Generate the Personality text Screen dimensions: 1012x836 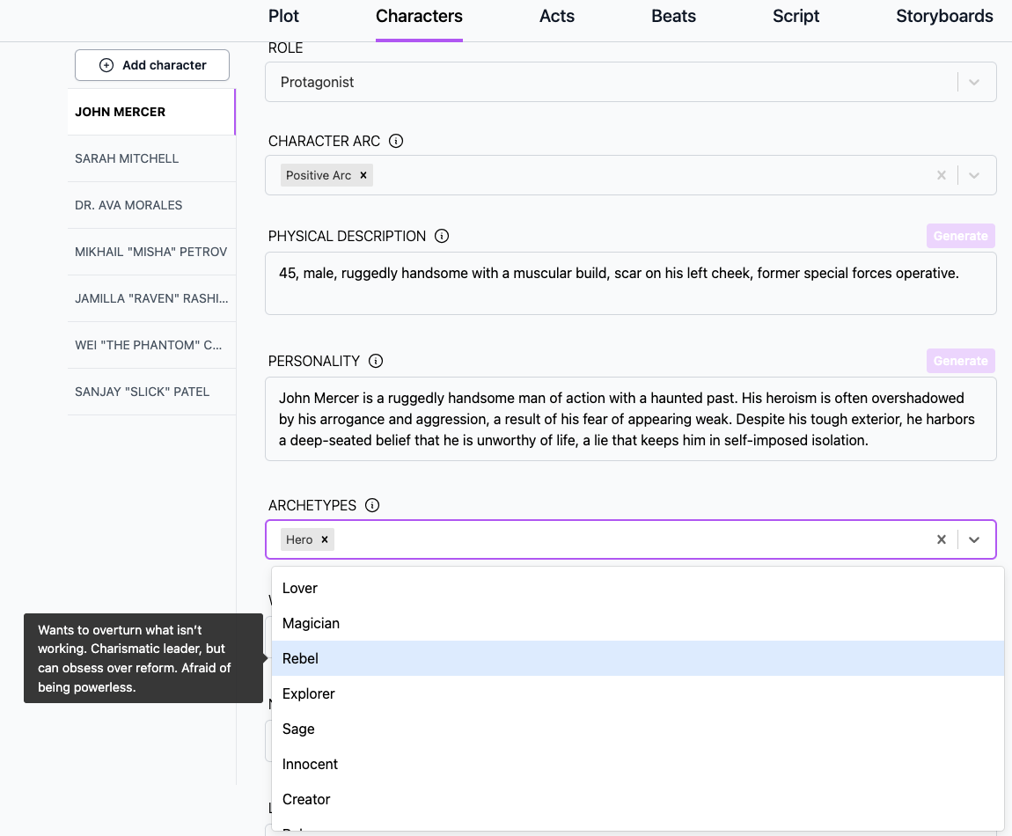(x=960, y=361)
